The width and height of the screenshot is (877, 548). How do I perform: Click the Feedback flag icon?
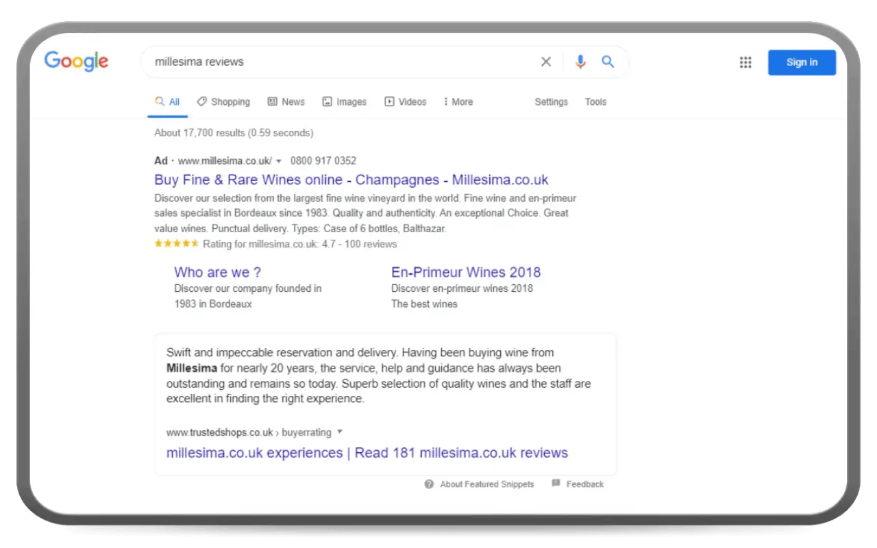[x=556, y=484]
